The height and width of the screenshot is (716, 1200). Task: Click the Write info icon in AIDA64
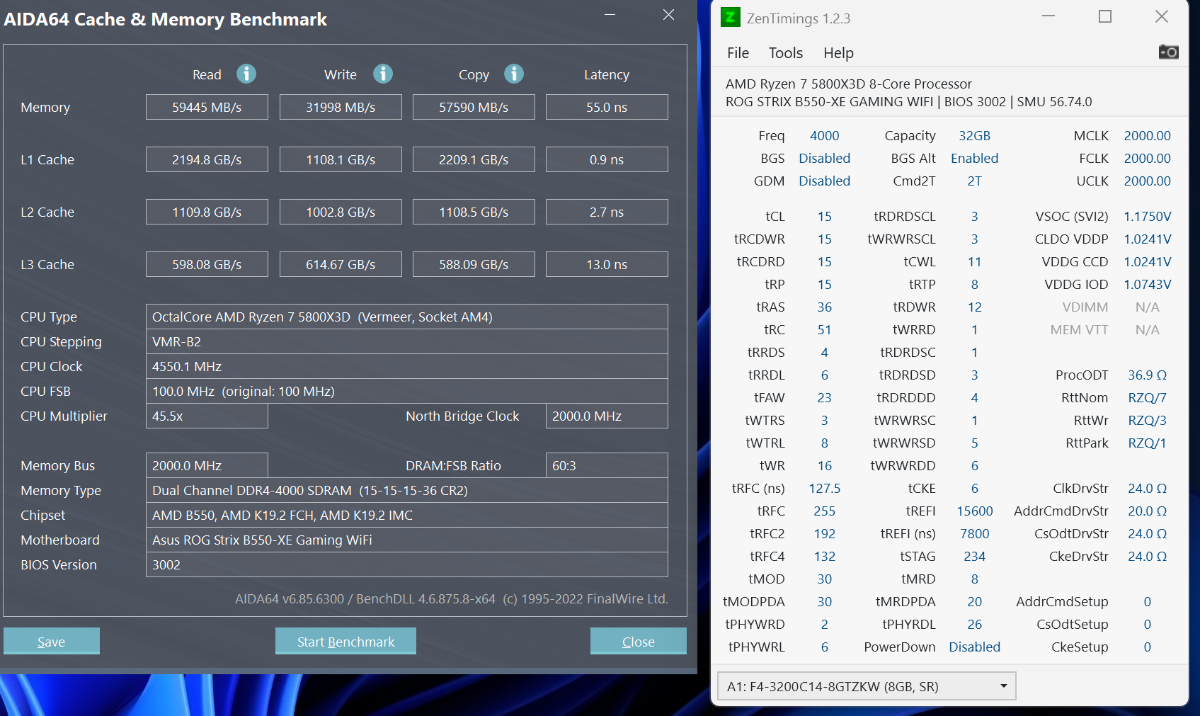383,74
